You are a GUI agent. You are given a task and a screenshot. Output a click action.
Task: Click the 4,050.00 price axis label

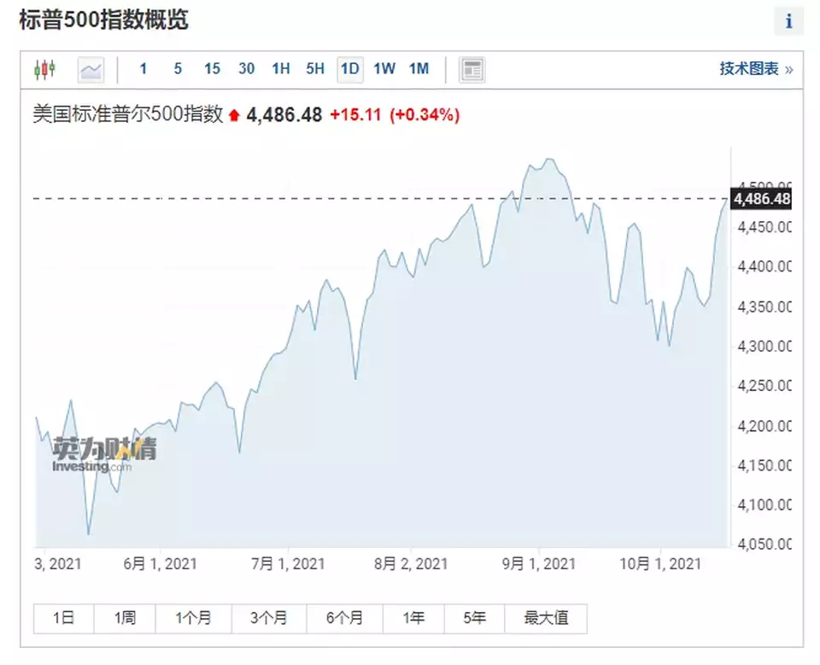pyautogui.click(x=764, y=545)
